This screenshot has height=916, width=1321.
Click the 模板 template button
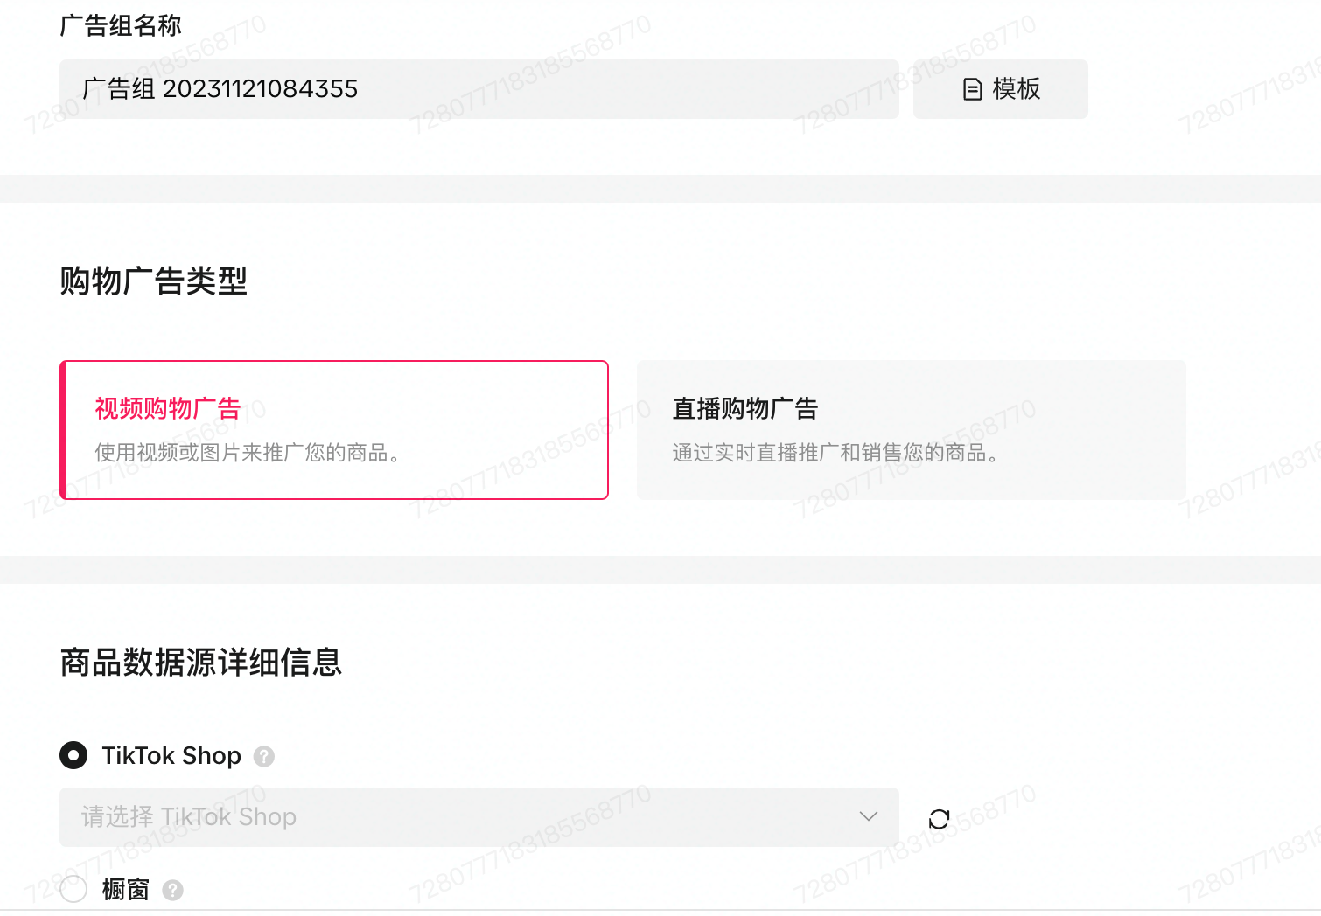1001,89
